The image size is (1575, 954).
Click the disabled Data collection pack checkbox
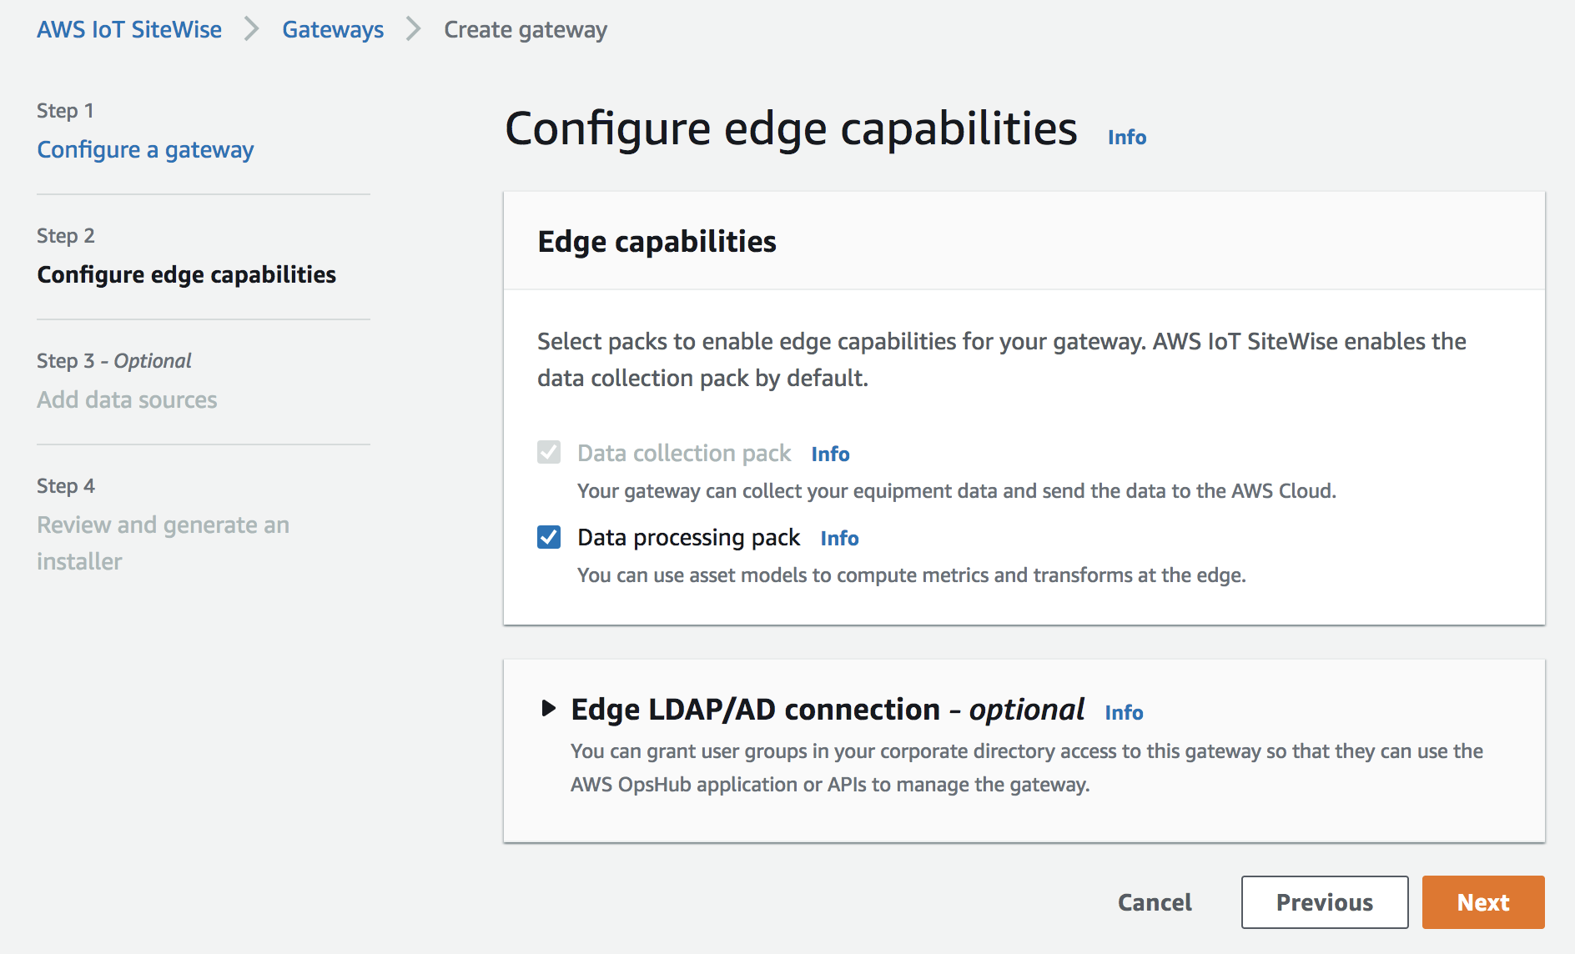[x=549, y=453]
